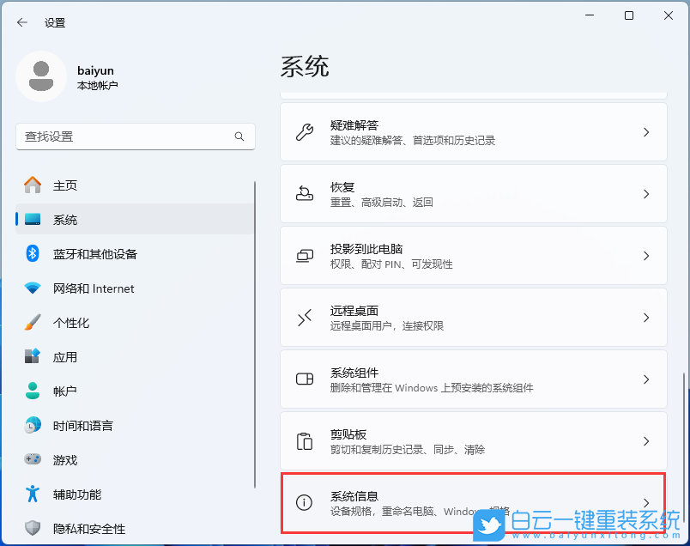Click the 系统信息 info circle icon
690x546 pixels.
[x=305, y=500]
